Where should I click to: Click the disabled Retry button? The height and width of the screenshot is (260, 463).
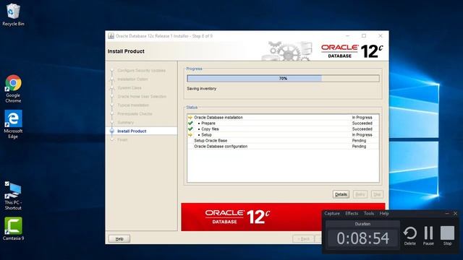360,194
